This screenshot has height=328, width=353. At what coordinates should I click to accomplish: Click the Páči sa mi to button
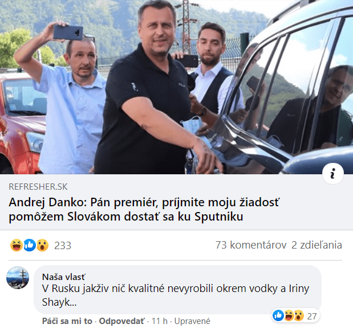[67, 321]
